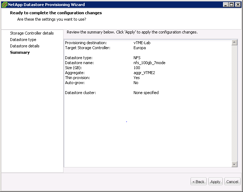Click the summary scrollbar up arrow
The height and width of the screenshot is (192, 243).
tap(234, 42)
